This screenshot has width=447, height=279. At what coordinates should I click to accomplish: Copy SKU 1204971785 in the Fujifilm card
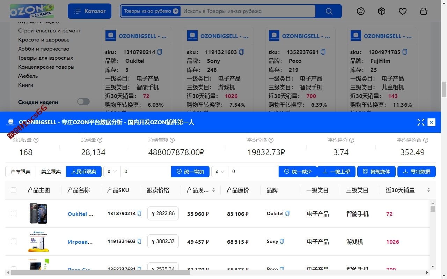405,52
